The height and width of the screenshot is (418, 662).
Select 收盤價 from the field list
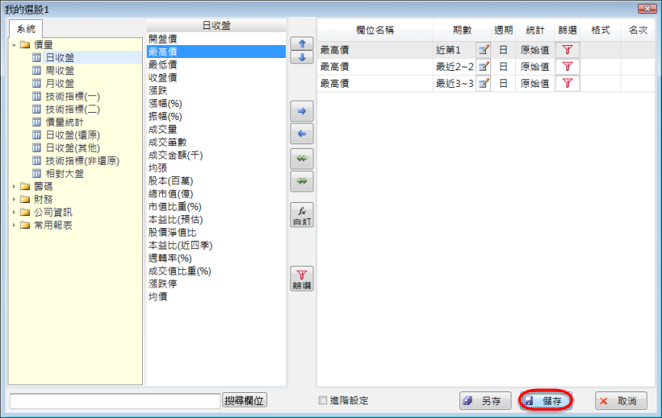point(163,77)
